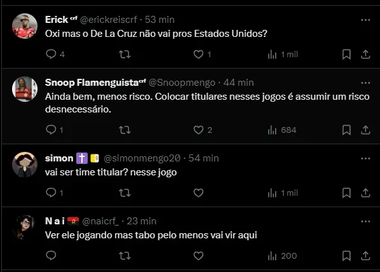Open the 44 min timestamp on Snoop's tweet
The image size is (380, 272).
(x=238, y=83)
